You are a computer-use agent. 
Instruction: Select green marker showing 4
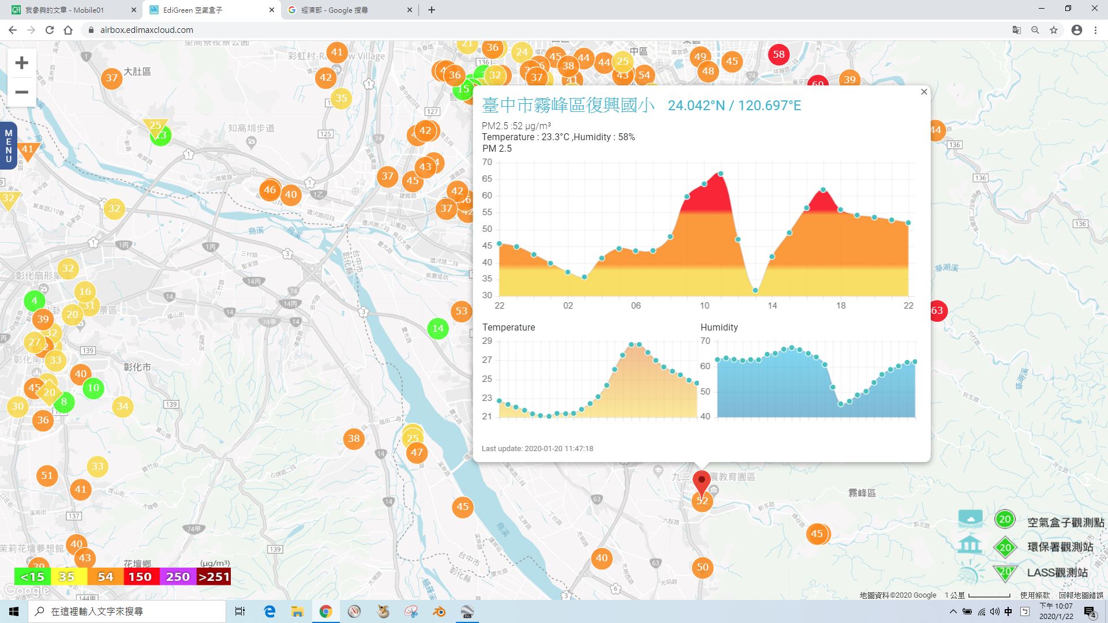tap(34, 301)
